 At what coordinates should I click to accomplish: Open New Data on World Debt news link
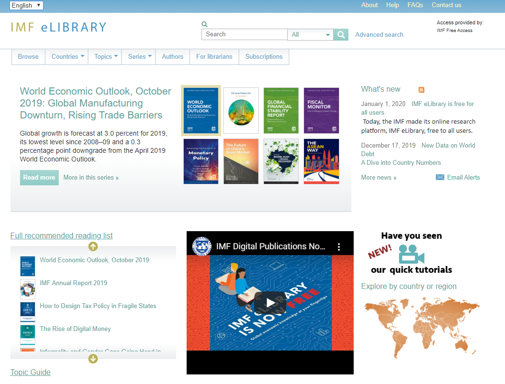coord(448,146)
